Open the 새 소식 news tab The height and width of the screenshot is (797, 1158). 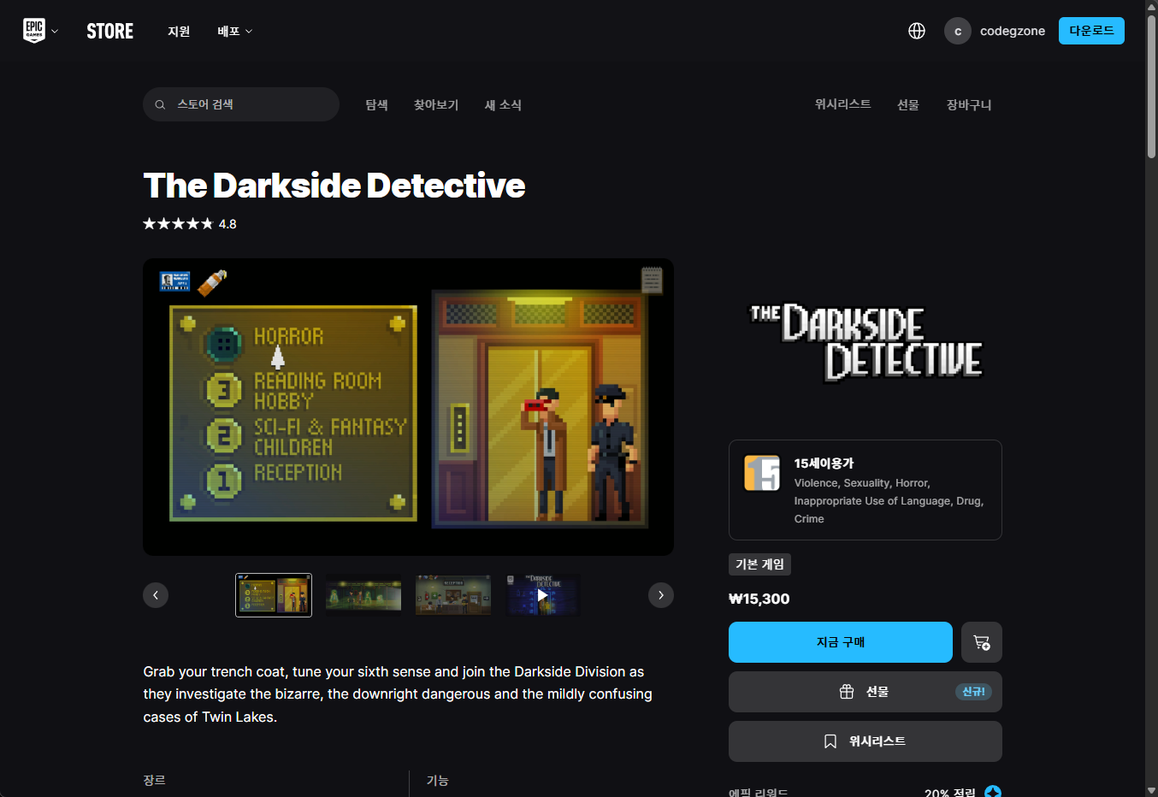503,104
